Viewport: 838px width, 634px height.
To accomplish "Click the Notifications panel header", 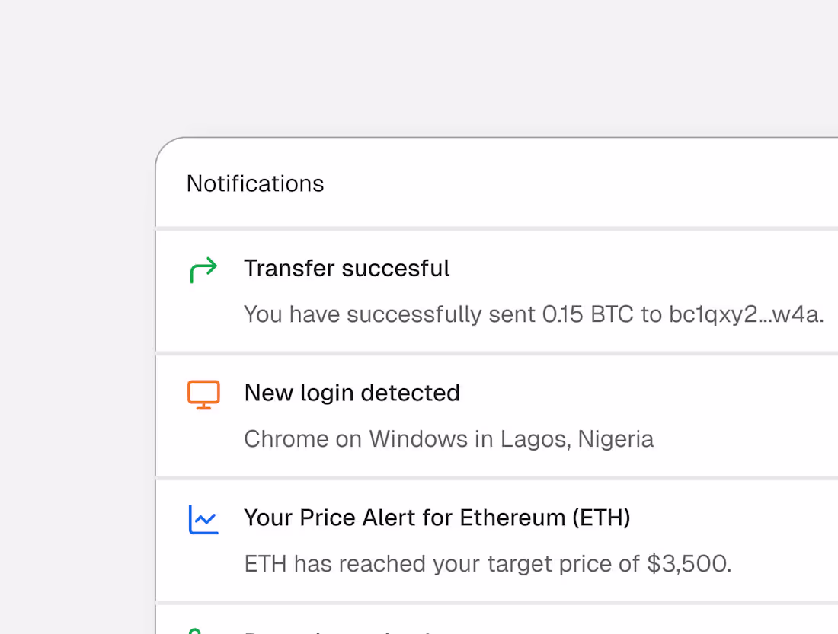I will click(x=254, y=183).
